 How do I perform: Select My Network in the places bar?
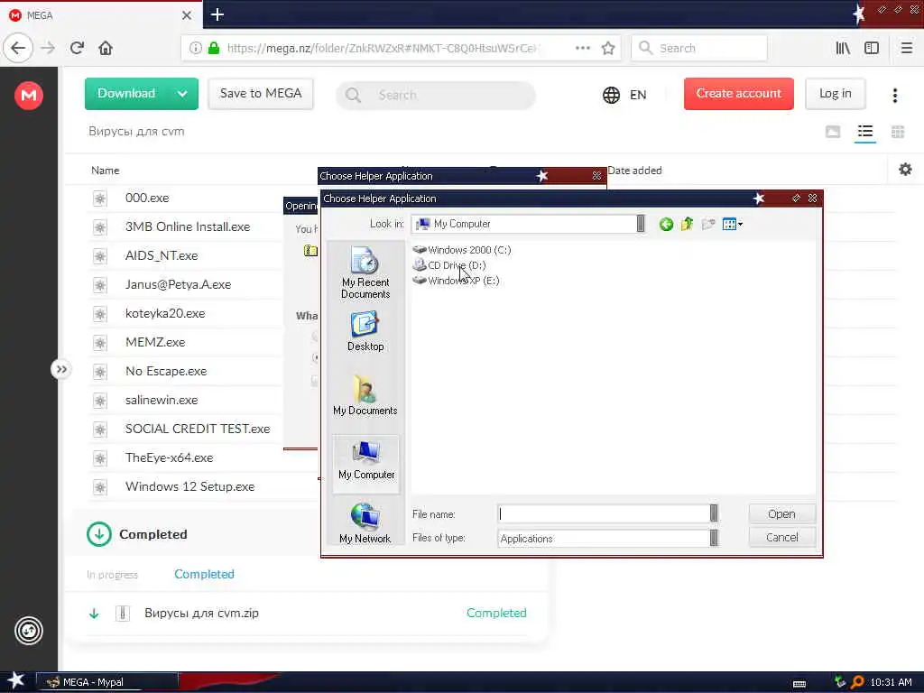[x=365, y=523]
